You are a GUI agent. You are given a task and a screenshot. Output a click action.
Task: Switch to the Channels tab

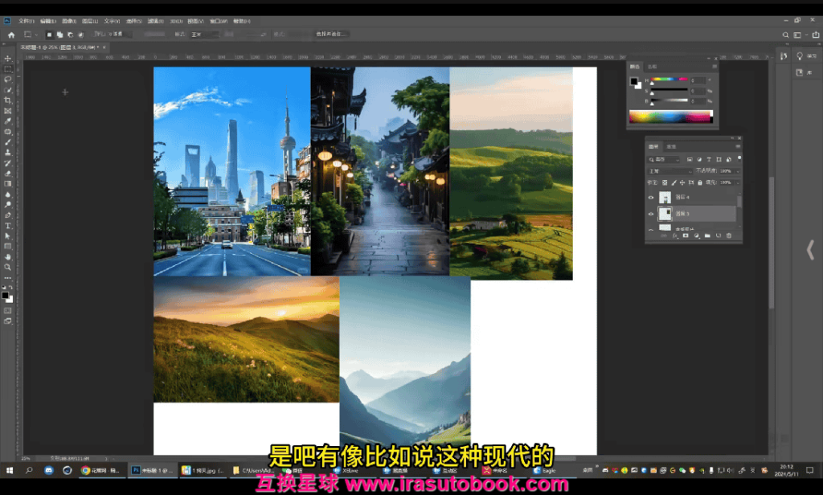point(671,146)
